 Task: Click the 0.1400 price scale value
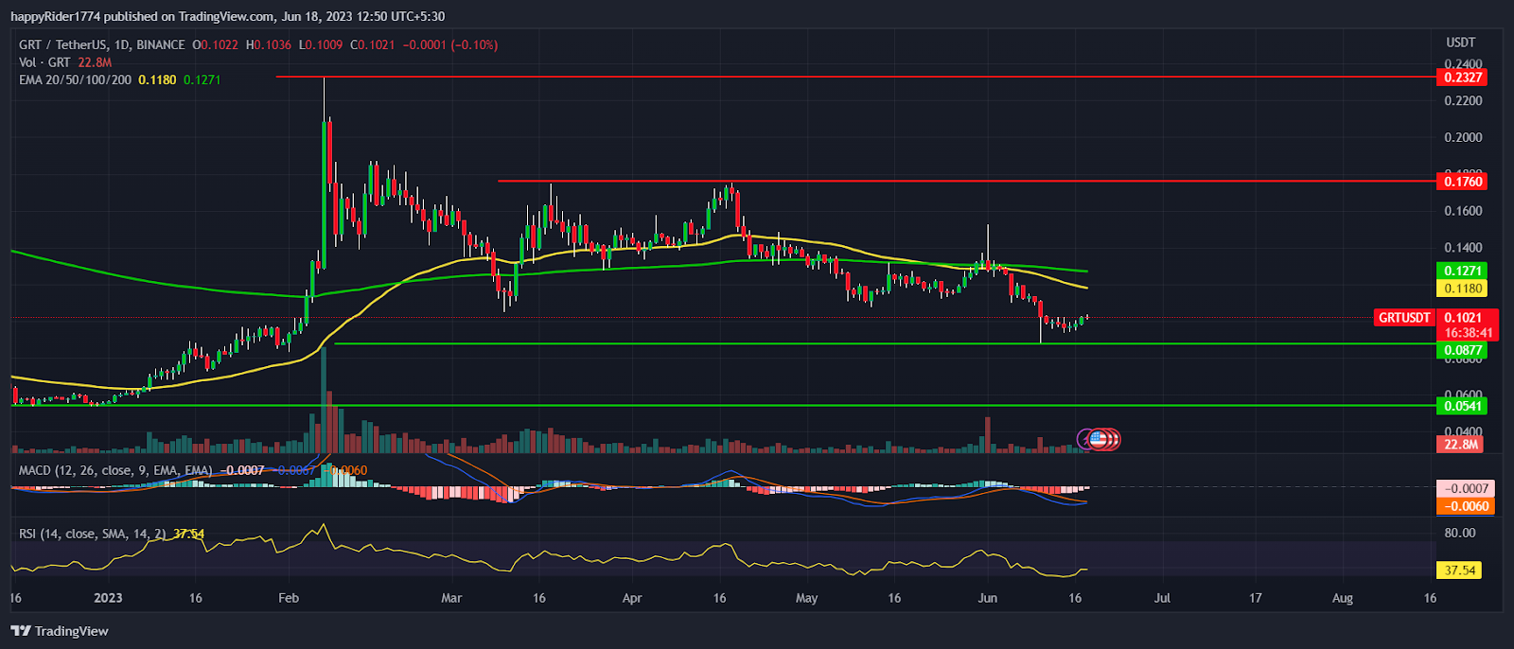click(x=1463, y=248)
